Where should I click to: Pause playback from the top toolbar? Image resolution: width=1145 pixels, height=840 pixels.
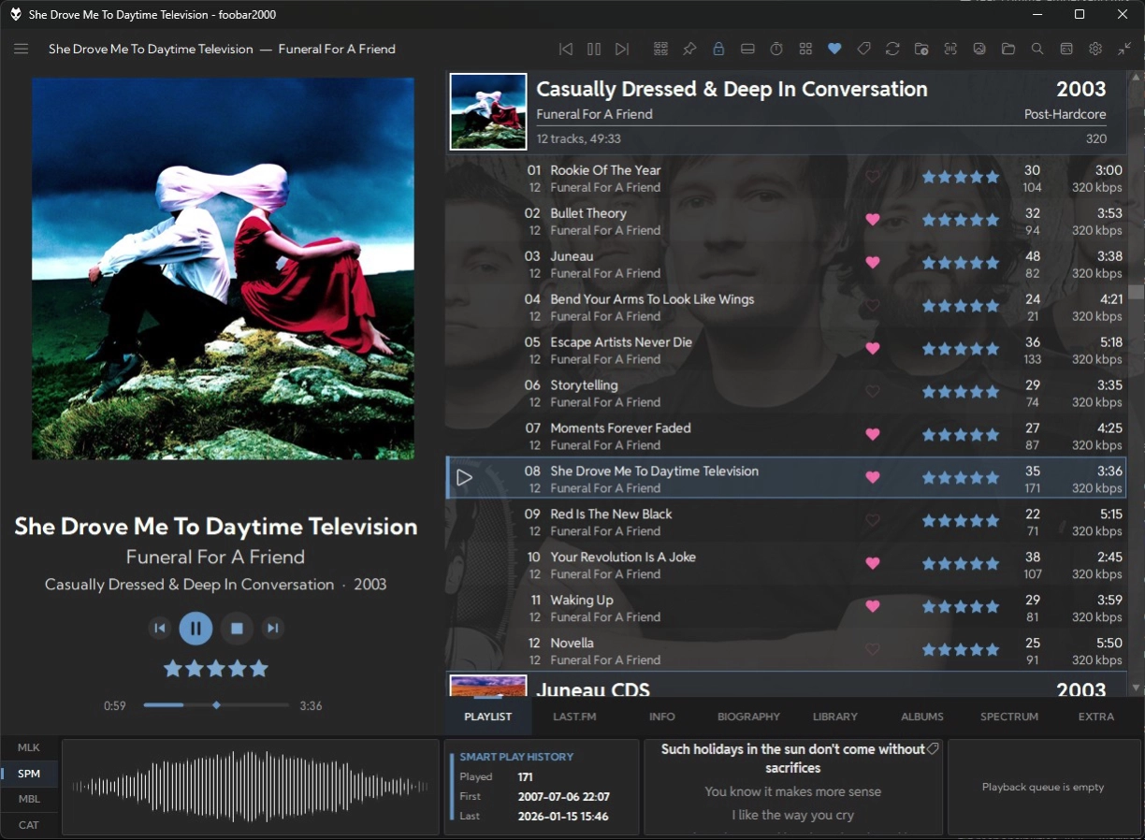(x=593, y=49)
